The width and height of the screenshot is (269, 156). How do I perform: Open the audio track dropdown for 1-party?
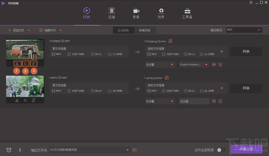[194, 101]
